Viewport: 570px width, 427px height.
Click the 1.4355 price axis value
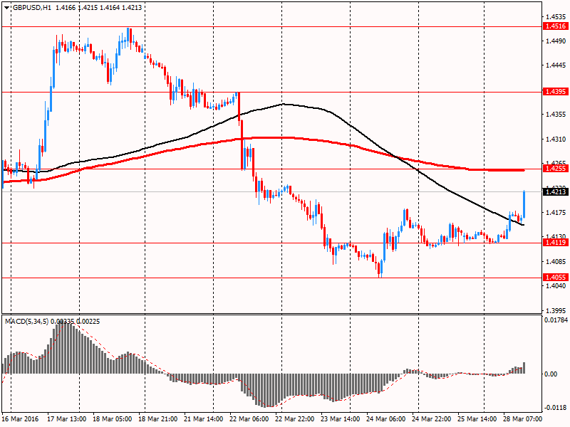tap(556, 115)
